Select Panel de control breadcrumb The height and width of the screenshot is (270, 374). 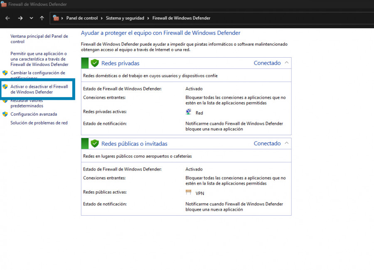point(82,18)
